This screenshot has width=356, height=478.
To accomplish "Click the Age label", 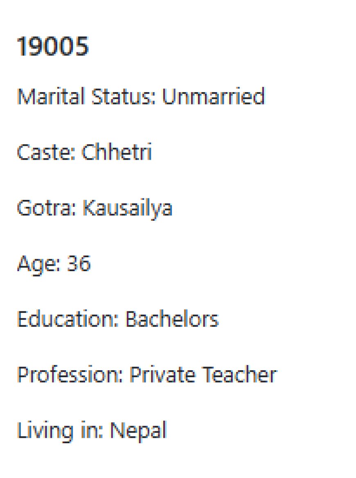I will [x=39, y=264].
